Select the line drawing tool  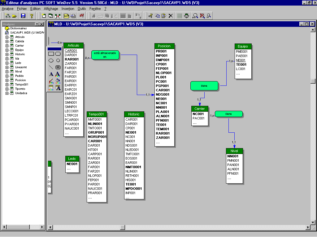[51, 67]
